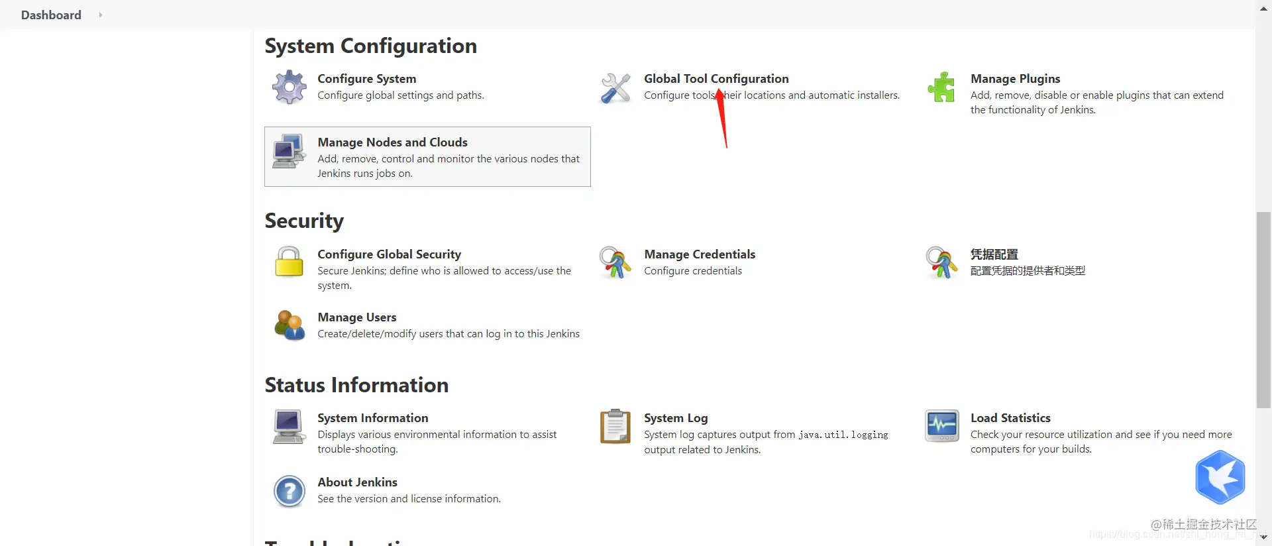Click the text 'Configure credentials'
Viewport: 1272px width, 546px height.
tap(693, 271)
